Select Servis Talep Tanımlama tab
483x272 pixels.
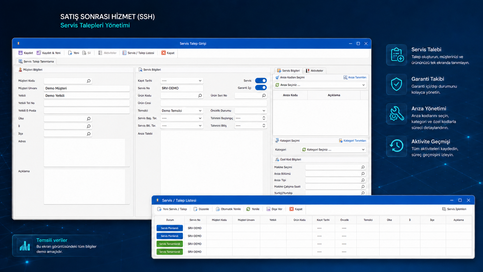pos(36,62)
